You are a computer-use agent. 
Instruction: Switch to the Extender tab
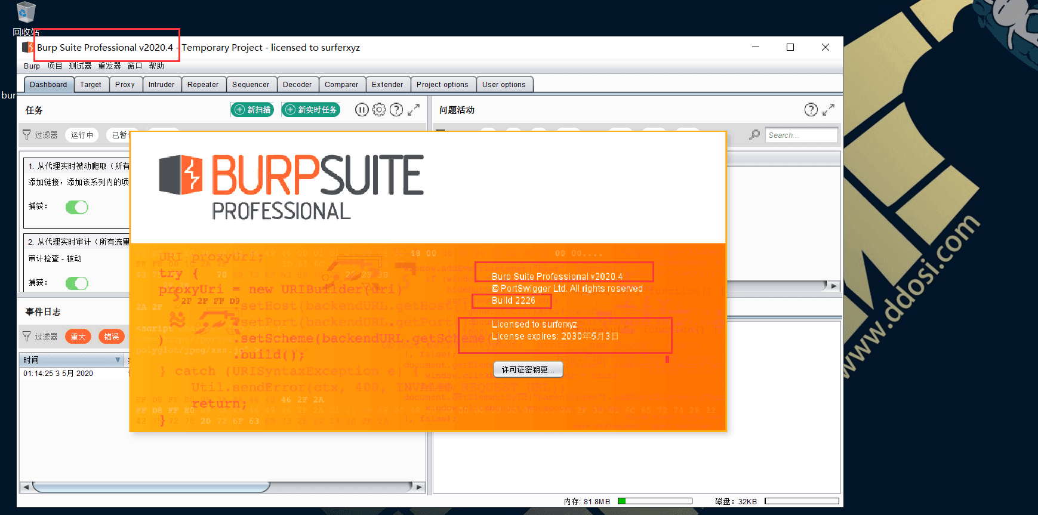(387, 85)
